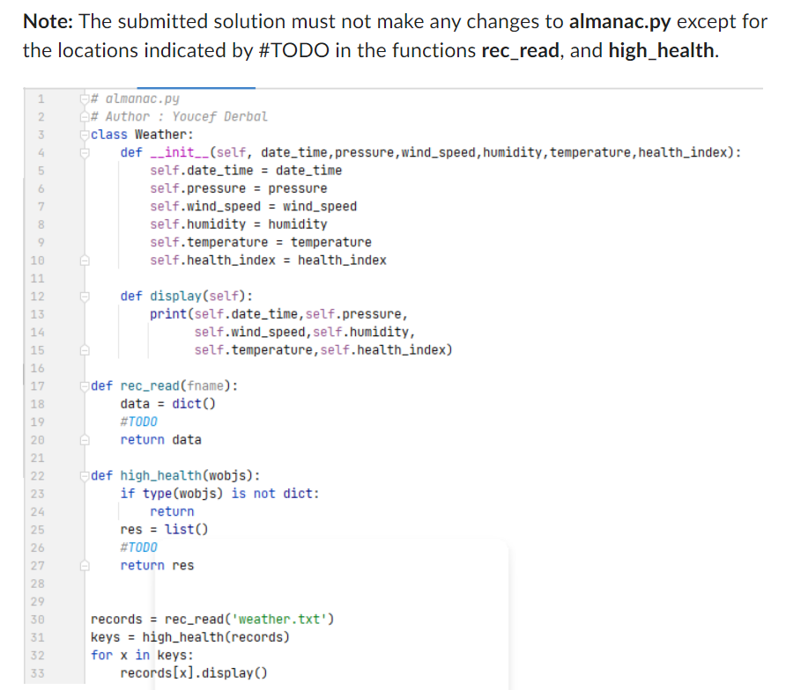
Task: Click 'def high_health(wobjs):' line
Action: coord(175,475)
